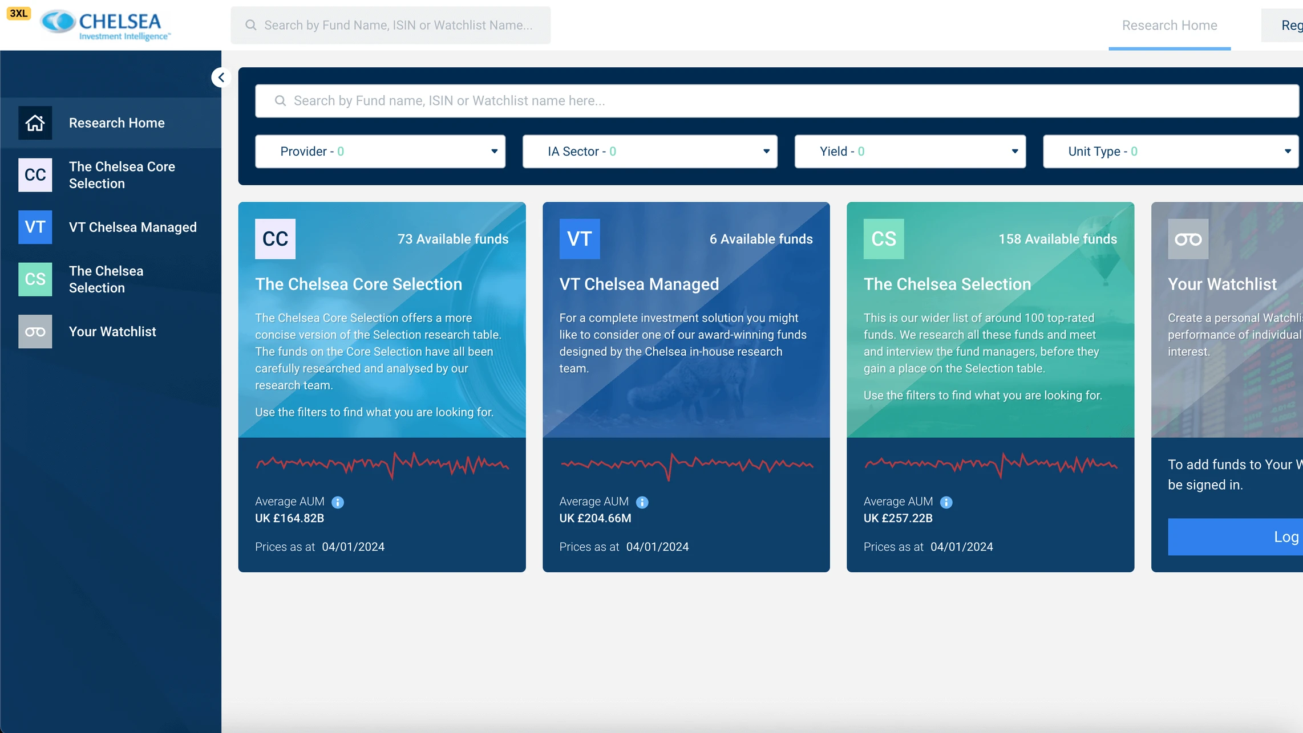Screen dimensions: 1303x733
Task: Open the IA Sector filter dropdown
Action: [x=650, y=152]
